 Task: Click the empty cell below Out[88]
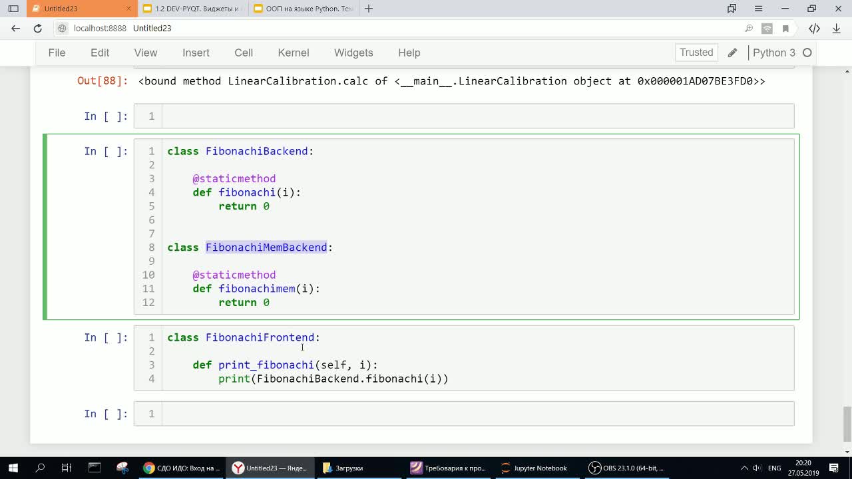(x=478, y=116)
